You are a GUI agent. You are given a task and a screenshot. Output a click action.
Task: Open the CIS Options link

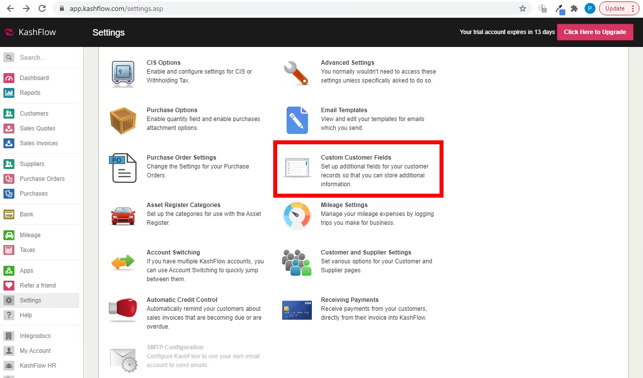163,63
